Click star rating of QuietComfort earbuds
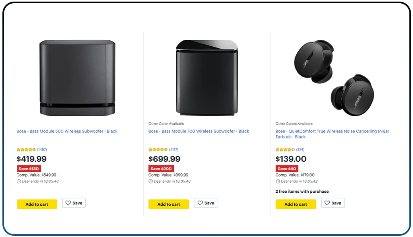 click(285, 150)
